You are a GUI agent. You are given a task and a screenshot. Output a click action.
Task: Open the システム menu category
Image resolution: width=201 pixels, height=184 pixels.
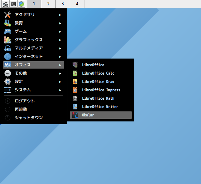click(33, 90)
